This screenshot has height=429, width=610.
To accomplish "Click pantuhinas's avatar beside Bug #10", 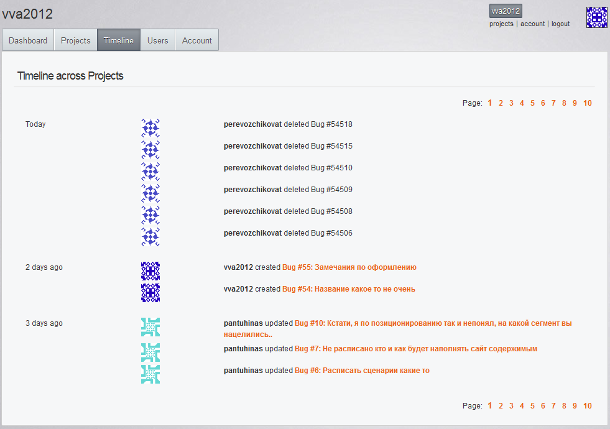I will pos(150,327).
